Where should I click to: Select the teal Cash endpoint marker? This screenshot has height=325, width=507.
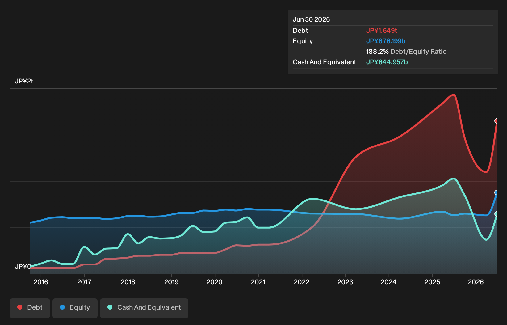[497, 214]
